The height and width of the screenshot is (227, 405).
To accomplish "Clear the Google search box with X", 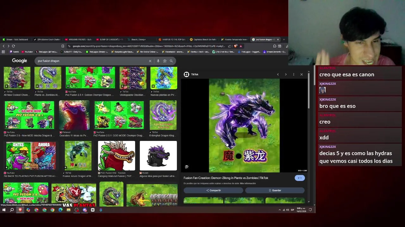I will point(150,61).
